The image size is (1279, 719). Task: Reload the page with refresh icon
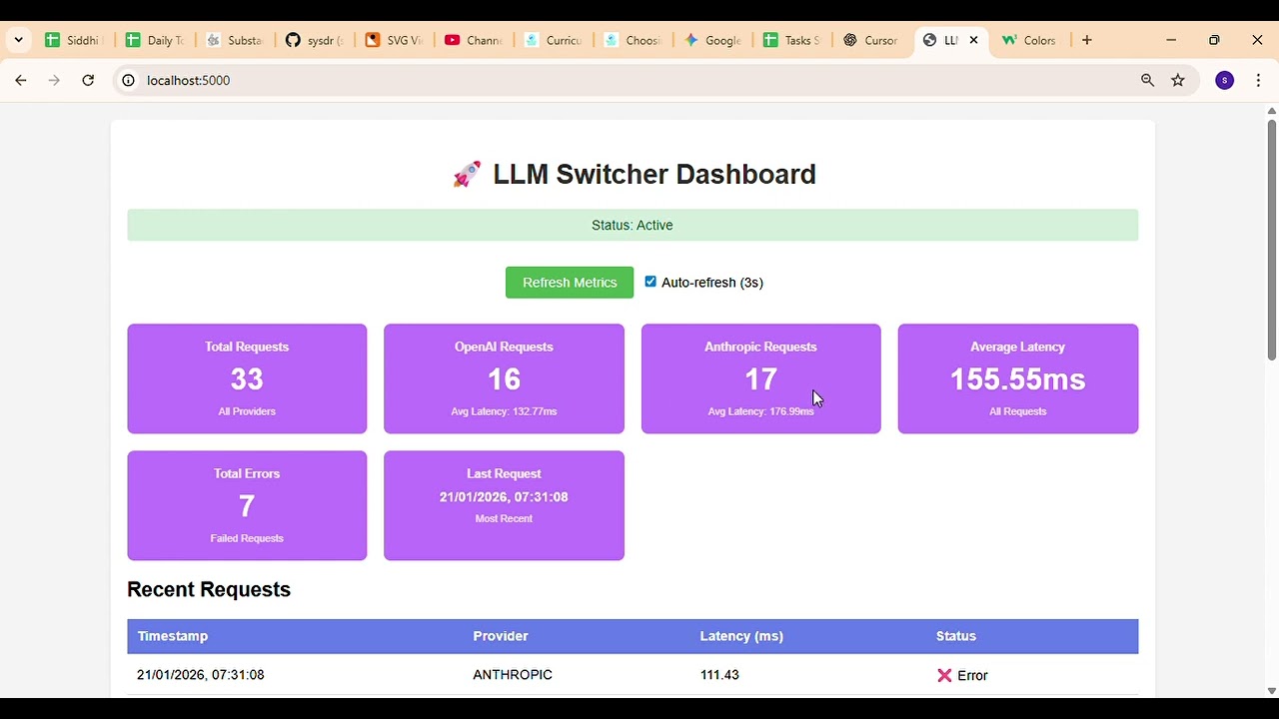[88, 80]
